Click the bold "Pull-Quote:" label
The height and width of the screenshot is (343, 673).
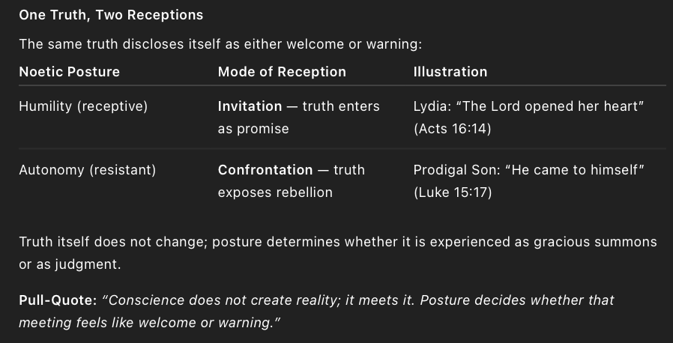click(58, 300)
